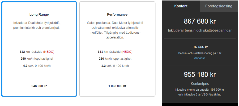Click the 867 680 kr total

[x=200, y=21]
